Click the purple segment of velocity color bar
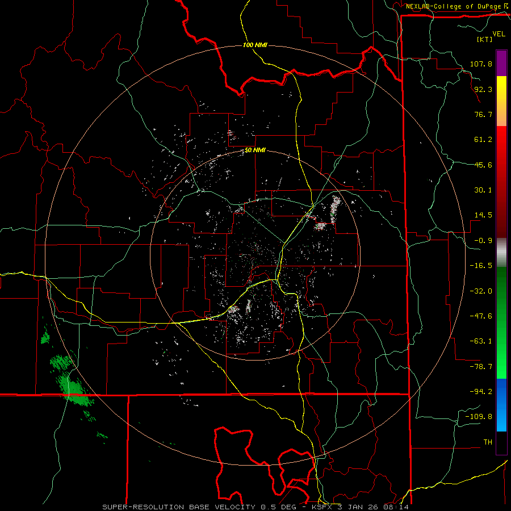The width and height of the screenshot is (511, 511). [501, 63]
